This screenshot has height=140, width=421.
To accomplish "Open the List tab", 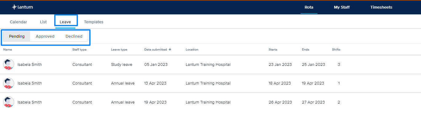I will click(43, 22).
